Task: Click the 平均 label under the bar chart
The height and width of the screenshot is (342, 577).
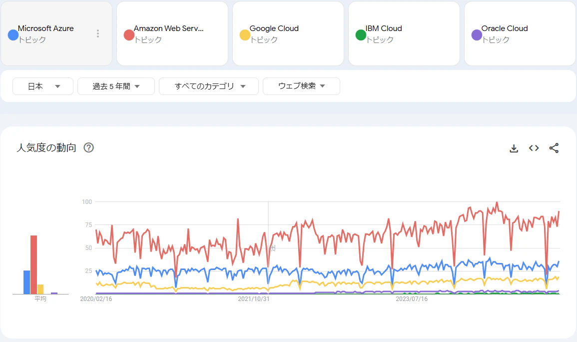Action: [40, 298]
